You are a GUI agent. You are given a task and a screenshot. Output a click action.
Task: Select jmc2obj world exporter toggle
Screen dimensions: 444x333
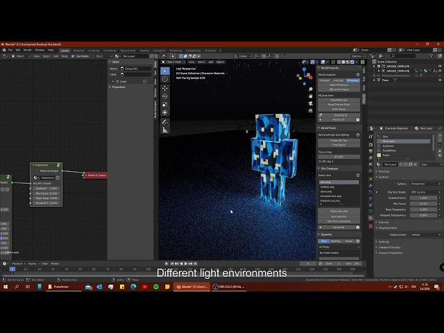[339, 80]
